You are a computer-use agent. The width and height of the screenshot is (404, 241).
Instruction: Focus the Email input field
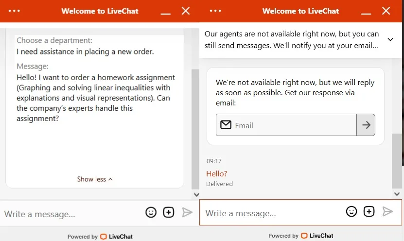tap(286, 125)
